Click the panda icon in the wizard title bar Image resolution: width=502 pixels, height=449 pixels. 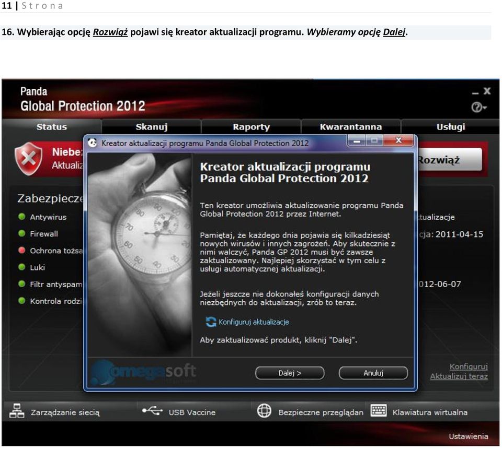pyautogui.click(x=92, y=143)
